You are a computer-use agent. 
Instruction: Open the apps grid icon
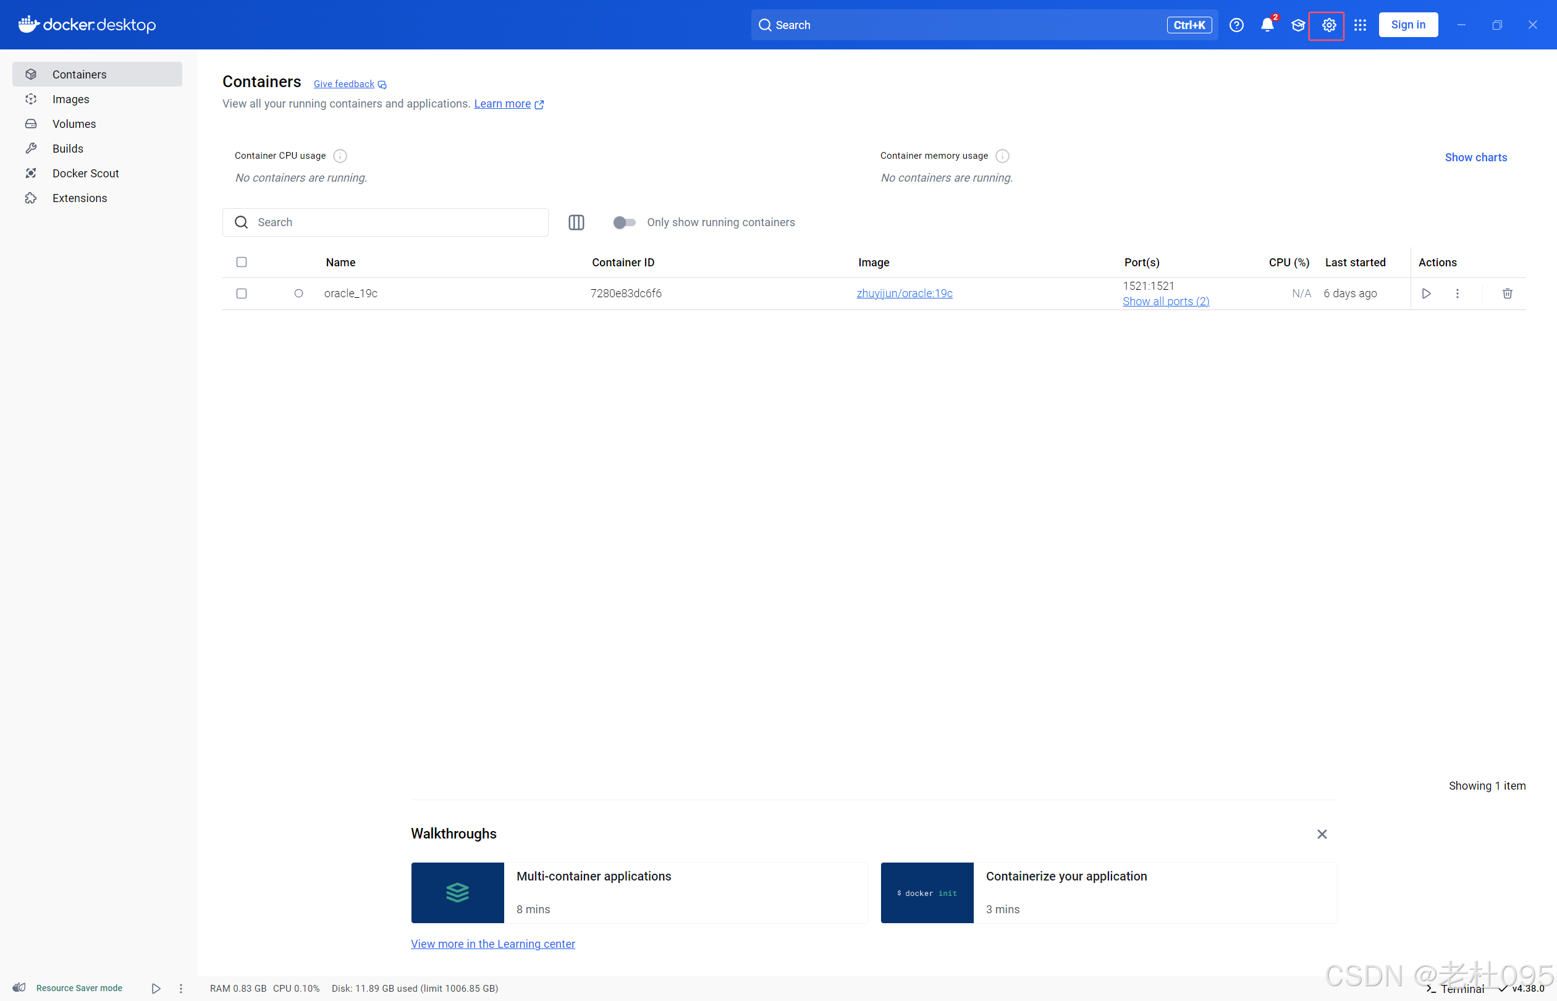click(x=1359, y=25)
